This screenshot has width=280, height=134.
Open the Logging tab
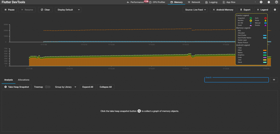click(211, 2)
